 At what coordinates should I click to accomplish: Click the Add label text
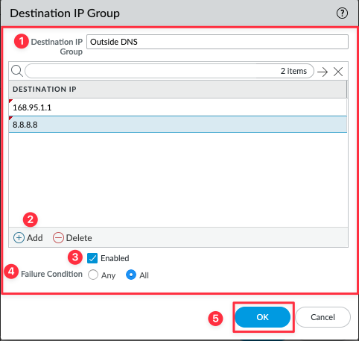pyautogui.click(x=35, y=238)
